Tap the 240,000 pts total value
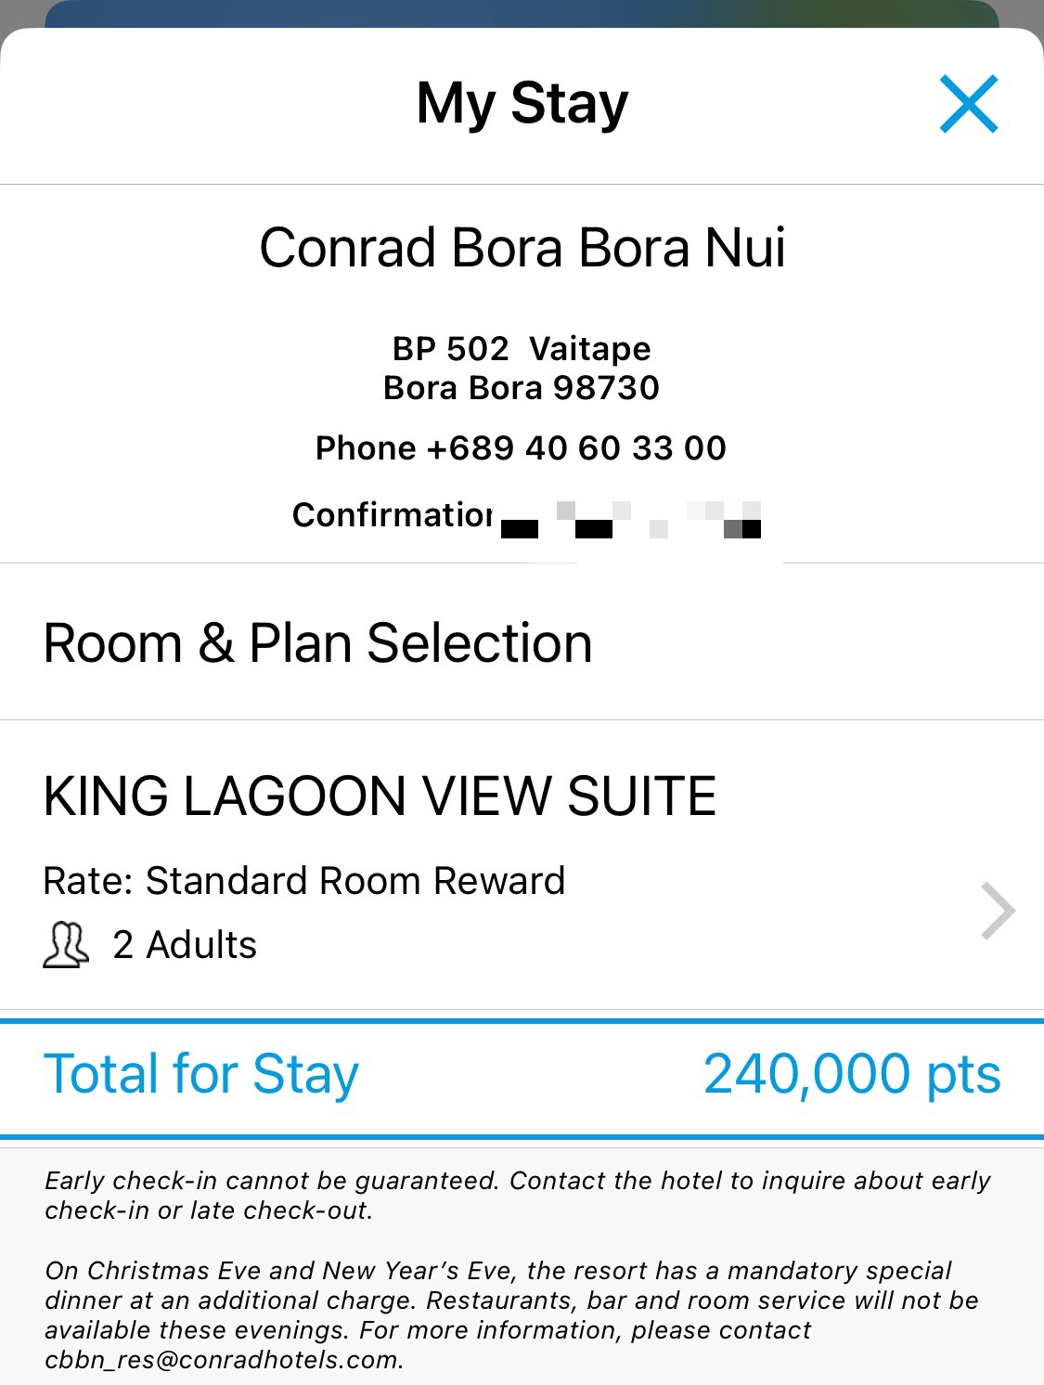 coord(852,1074)
